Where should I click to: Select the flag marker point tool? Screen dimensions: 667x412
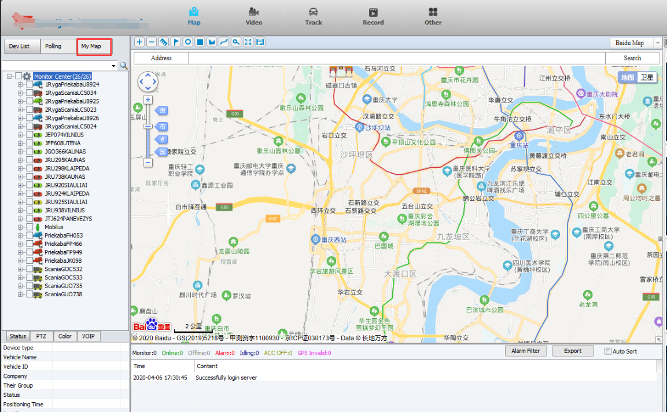tap(176, 42)
